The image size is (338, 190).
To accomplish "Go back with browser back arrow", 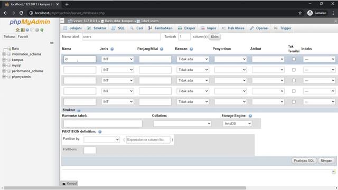I will (x=5, y=13).
